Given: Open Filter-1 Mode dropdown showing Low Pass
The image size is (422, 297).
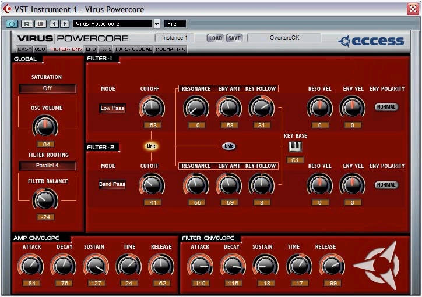Looking at the screenshot, I should point(112,108).
